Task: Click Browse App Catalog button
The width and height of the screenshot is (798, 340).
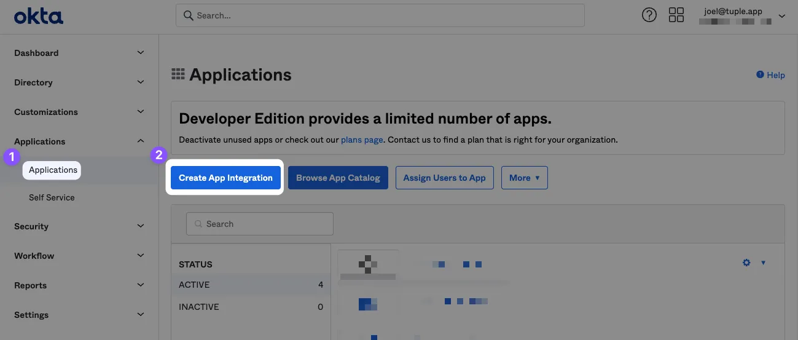Action: (338, 178)
